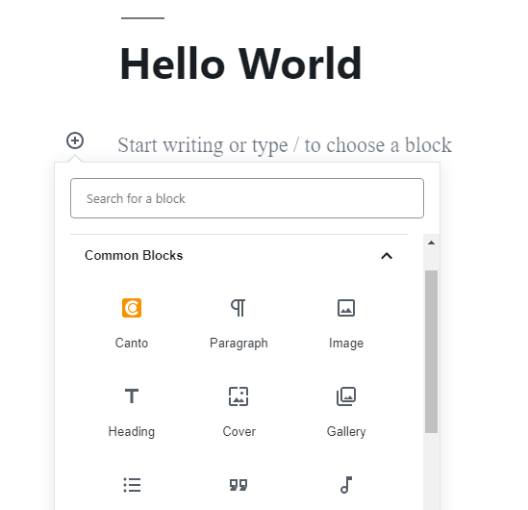
Task: Choose the Image block icon
Action: [346, 308]
